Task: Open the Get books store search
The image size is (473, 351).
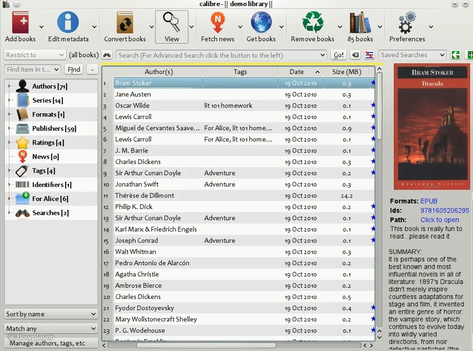Action: pos(261,22)
